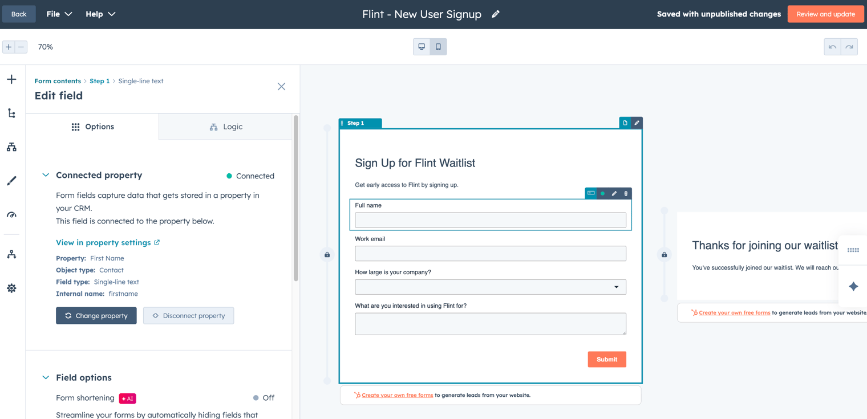Click 'Saved with unpublished changes' status text

point(719,14)
